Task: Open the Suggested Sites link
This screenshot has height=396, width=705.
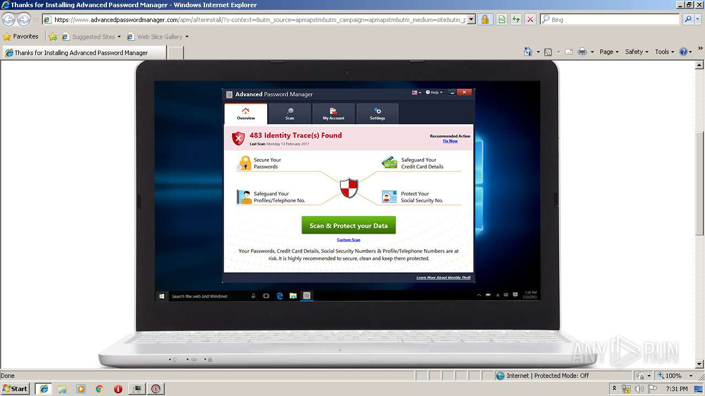Action: click(x=88, y=37)
